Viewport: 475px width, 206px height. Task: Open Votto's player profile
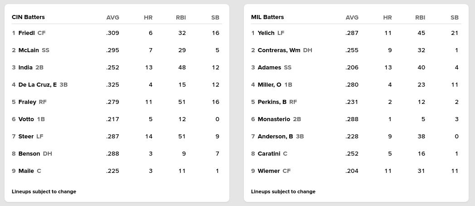(x=26, y=119)
